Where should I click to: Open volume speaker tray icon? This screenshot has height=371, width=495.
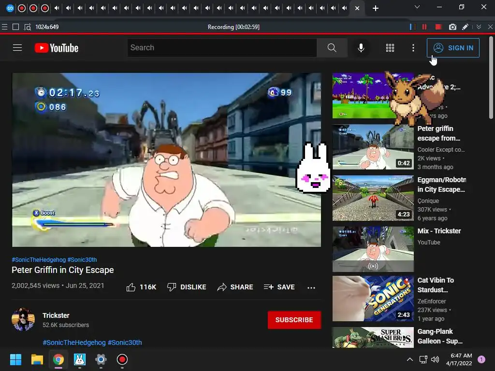tap(435, 359)
